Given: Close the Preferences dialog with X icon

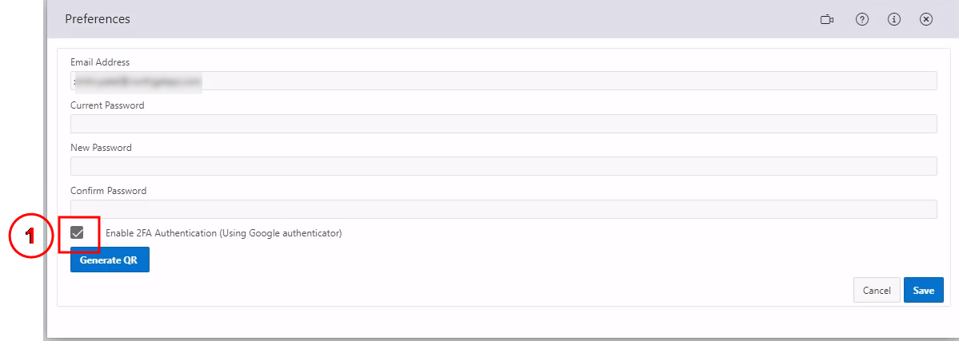Looking at the screenshot, I should [x=926, y=19].
